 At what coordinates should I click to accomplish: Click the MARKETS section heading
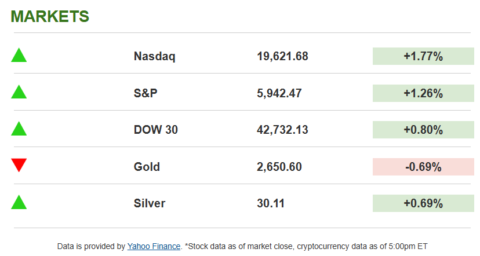pos(50,17)
